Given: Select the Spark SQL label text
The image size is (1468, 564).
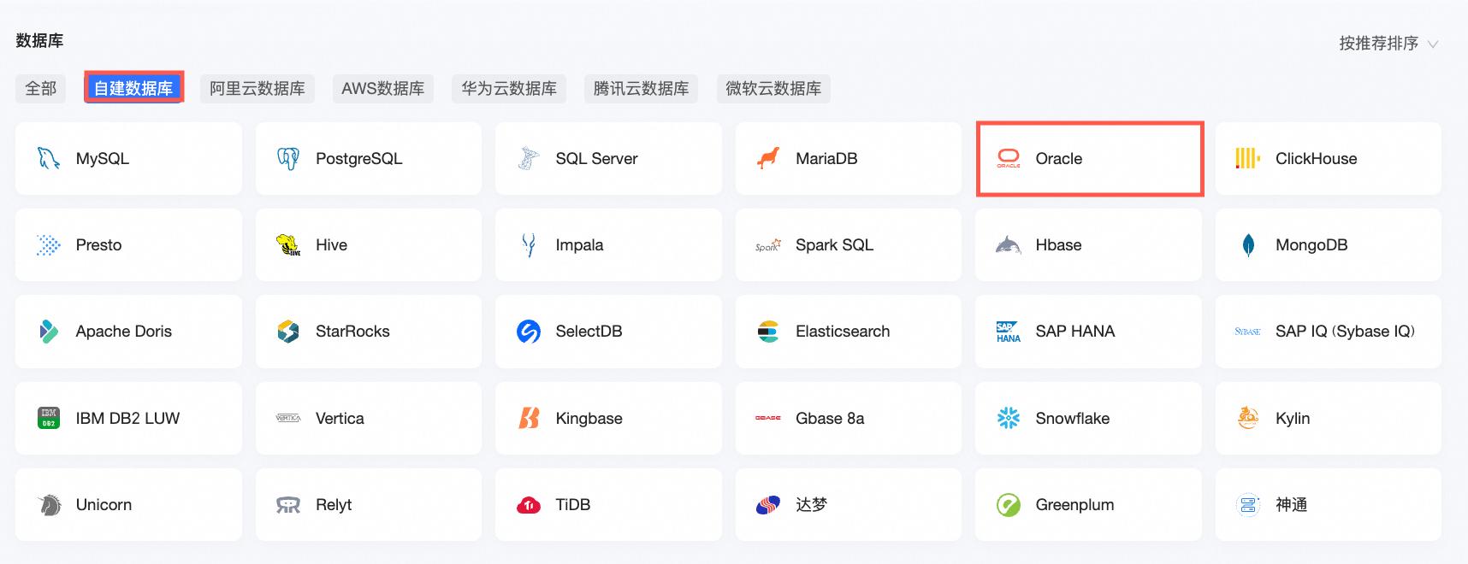Looking at the screenshot, I should click(x=835, y=245).
